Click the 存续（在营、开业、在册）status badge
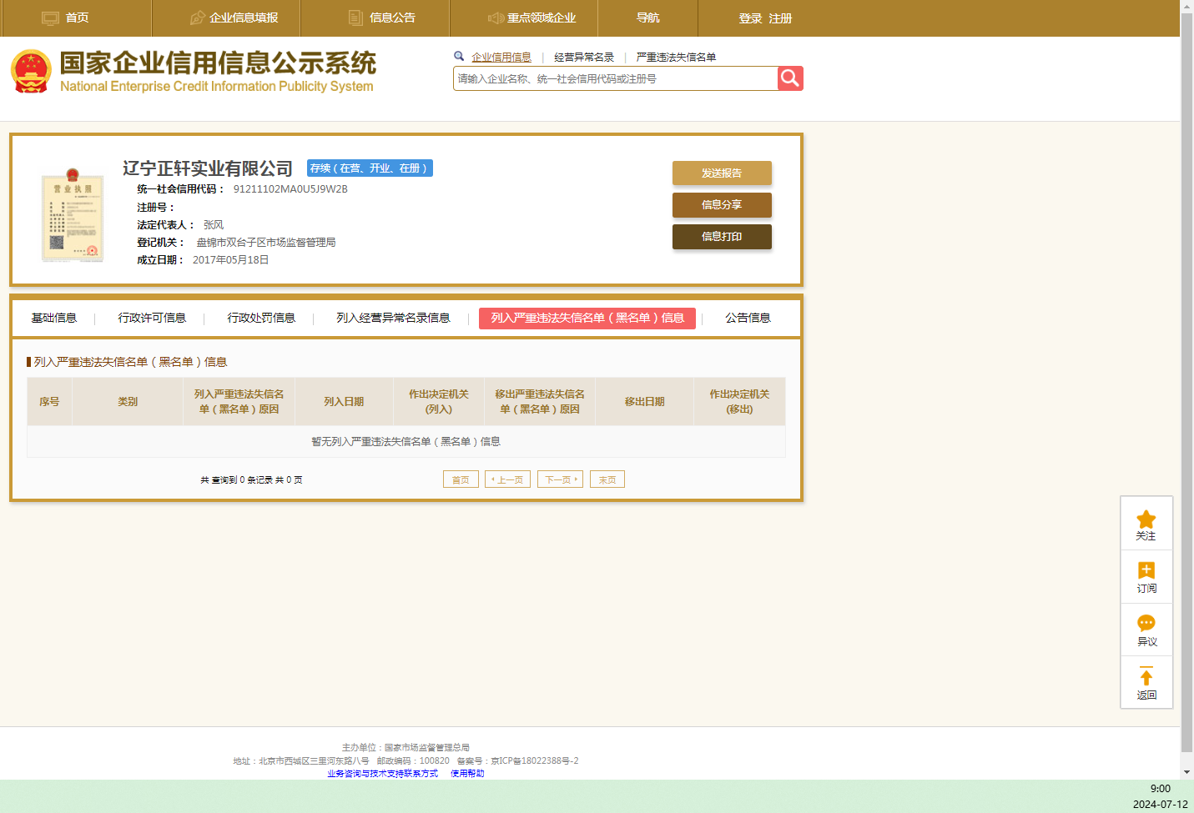1194x813 pixels. point(370,168)
